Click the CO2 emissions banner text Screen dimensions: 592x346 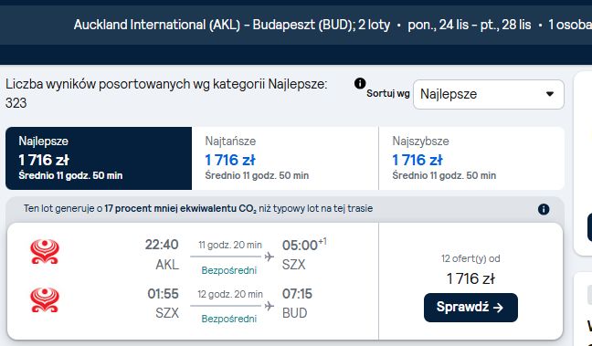198,209
